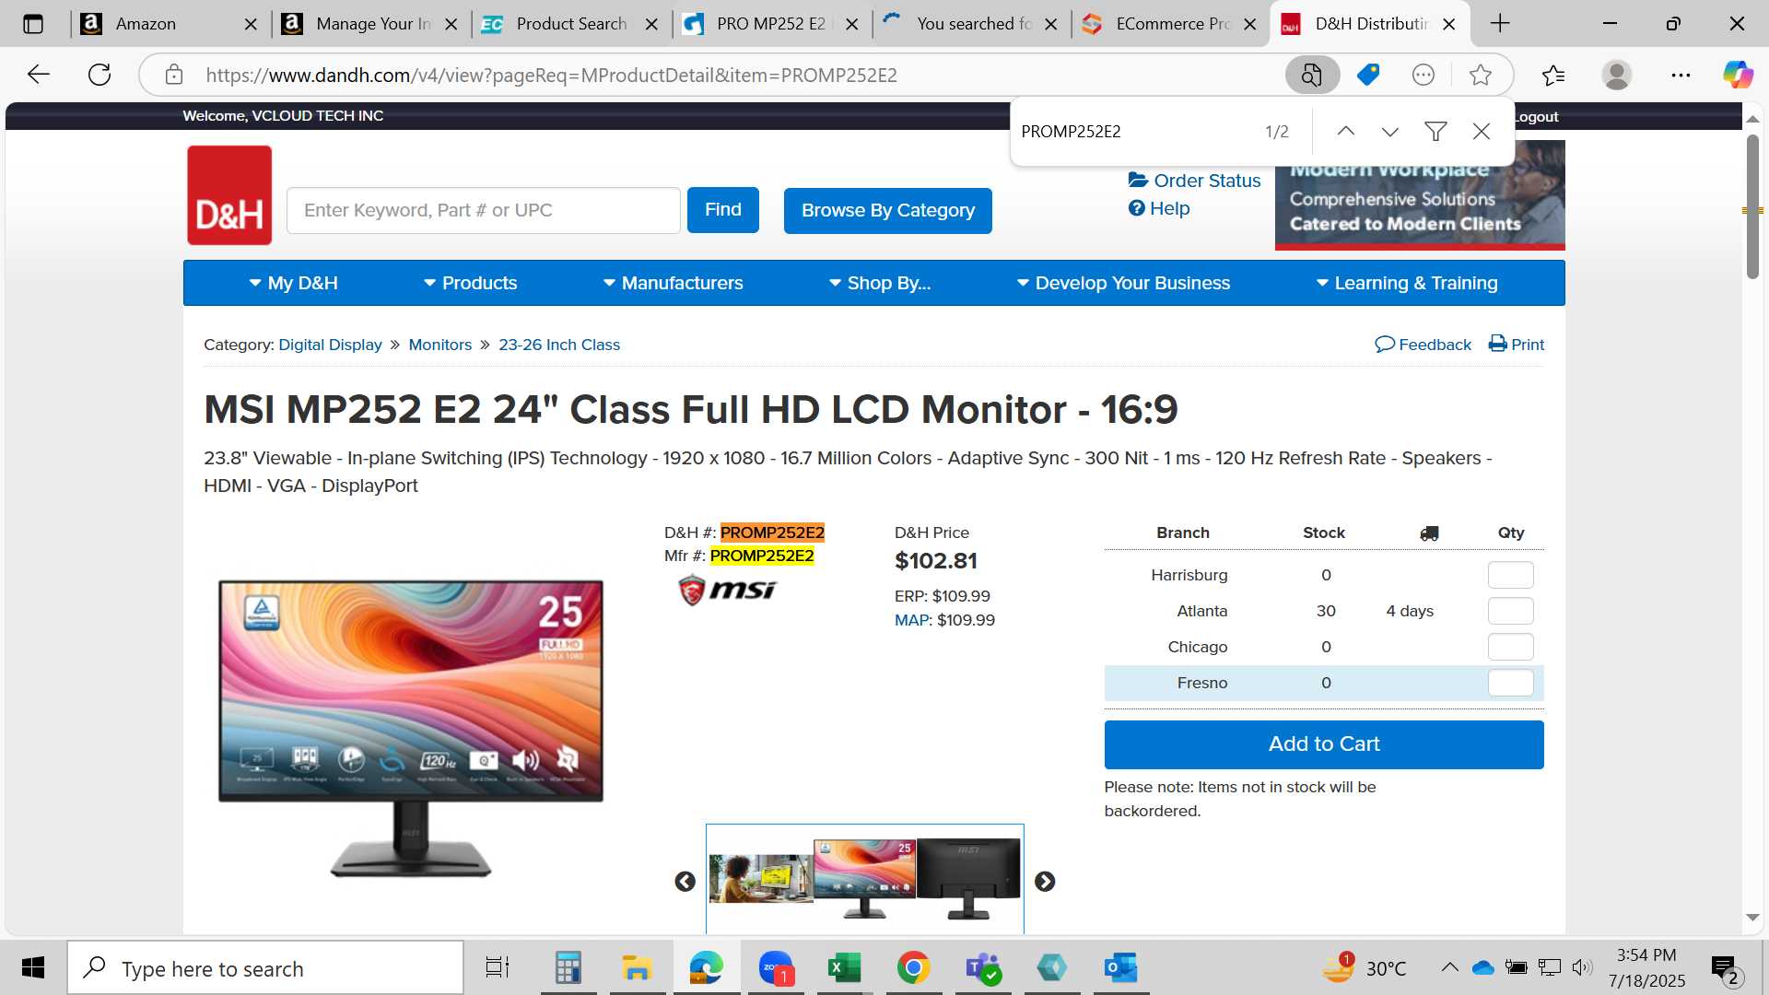
Task: Open 23-26 Inch Class breadcrumb
Action: click(x=559, y=345)
